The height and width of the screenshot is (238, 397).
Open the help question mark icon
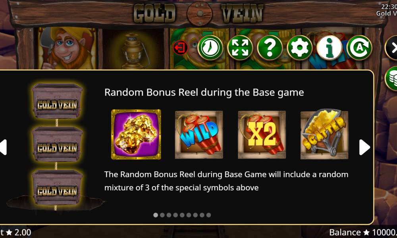(x=270, y=48)
